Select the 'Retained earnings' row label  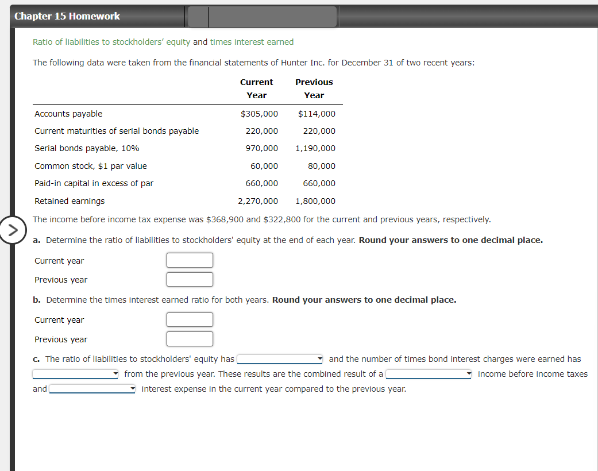[70, 201]
